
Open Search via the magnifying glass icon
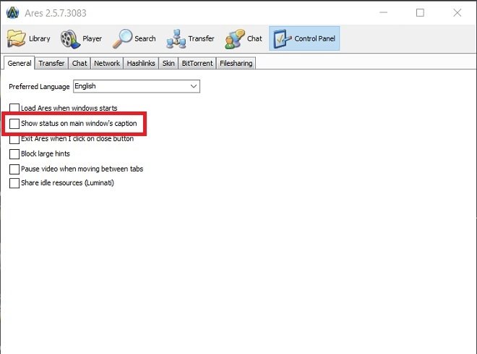pyautogui.click(x=122, y=38)
